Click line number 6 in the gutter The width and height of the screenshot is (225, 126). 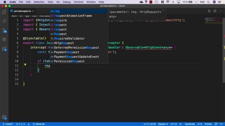(x=17, y=43)
